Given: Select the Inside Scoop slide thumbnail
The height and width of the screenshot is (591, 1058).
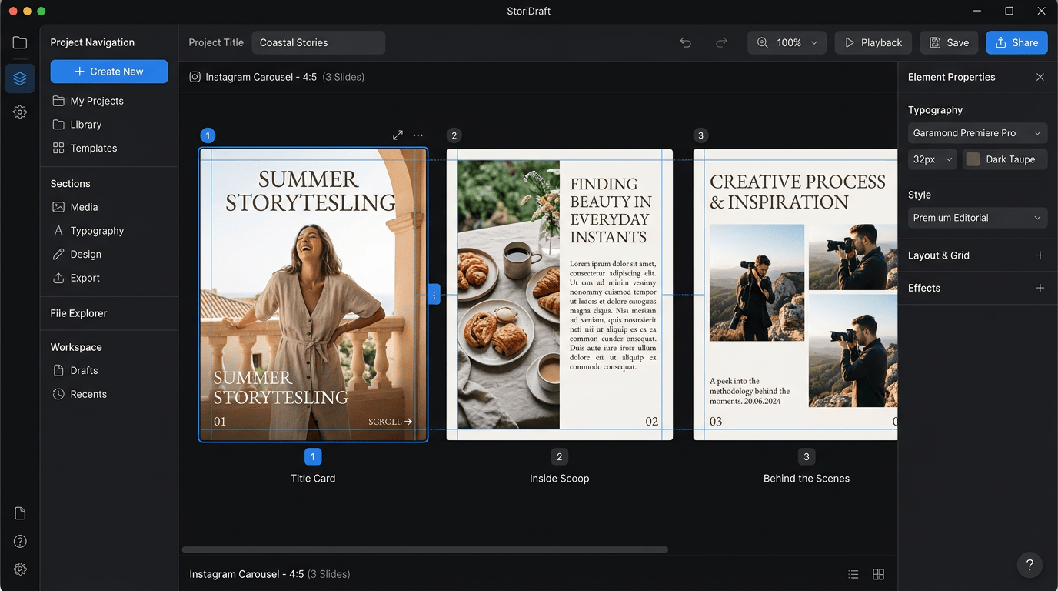Looking at the screenshot, I should click(560, 295).
